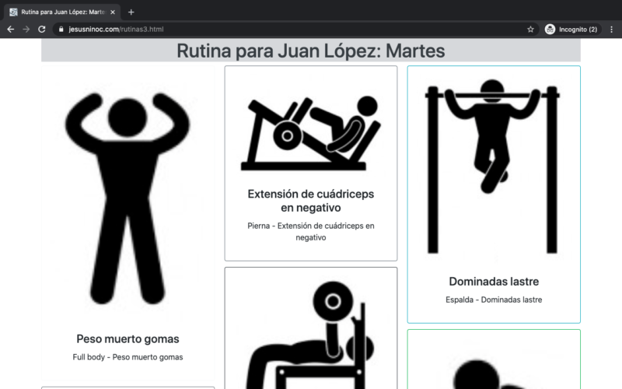The width and height of the screenshot is (622, 389).
Task: Open the Chrome three-dot menu
Action: 611,29
